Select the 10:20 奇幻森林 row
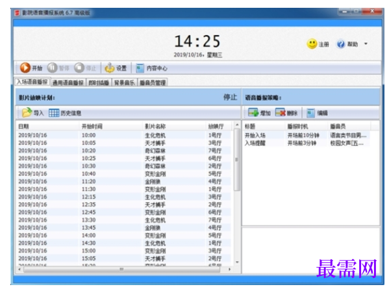The image size is (389, 289). (x=124, y=151)
